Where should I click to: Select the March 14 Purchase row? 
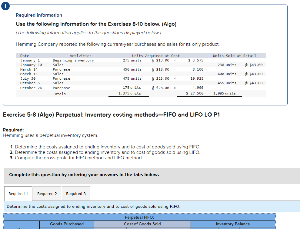click(x=91, y=69)
